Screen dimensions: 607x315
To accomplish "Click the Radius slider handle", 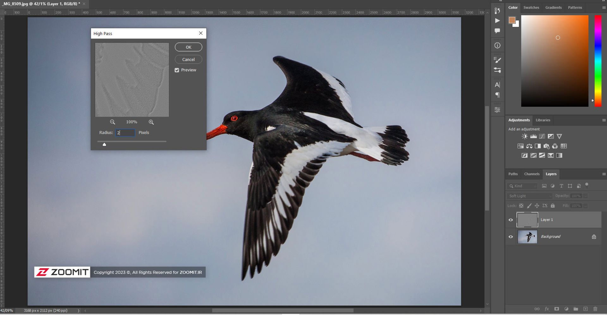I will point(104,145).
